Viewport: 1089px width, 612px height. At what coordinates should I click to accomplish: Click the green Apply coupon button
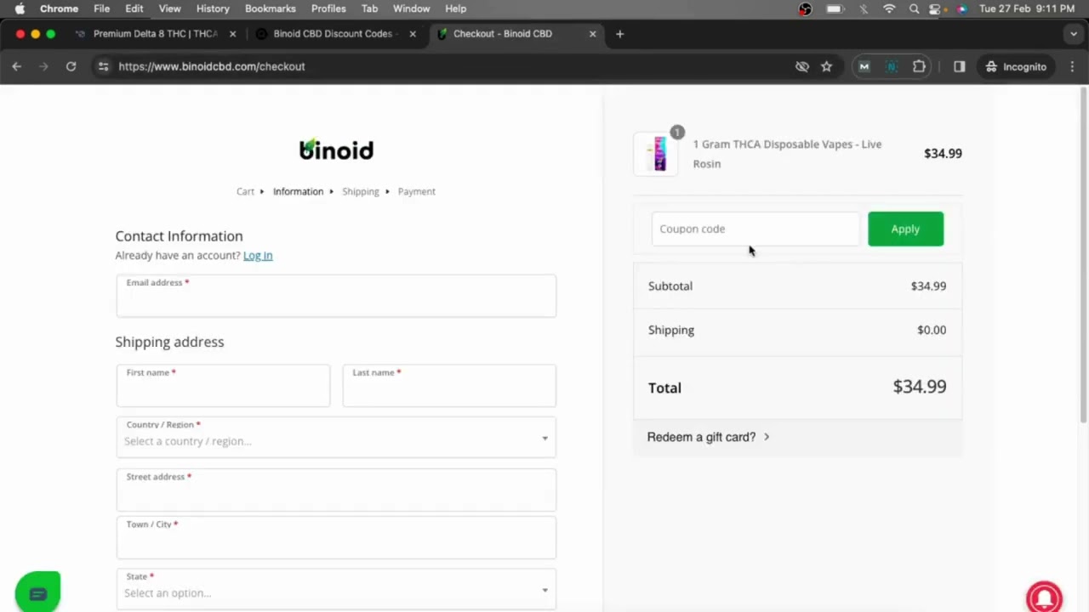pos(905,229)
